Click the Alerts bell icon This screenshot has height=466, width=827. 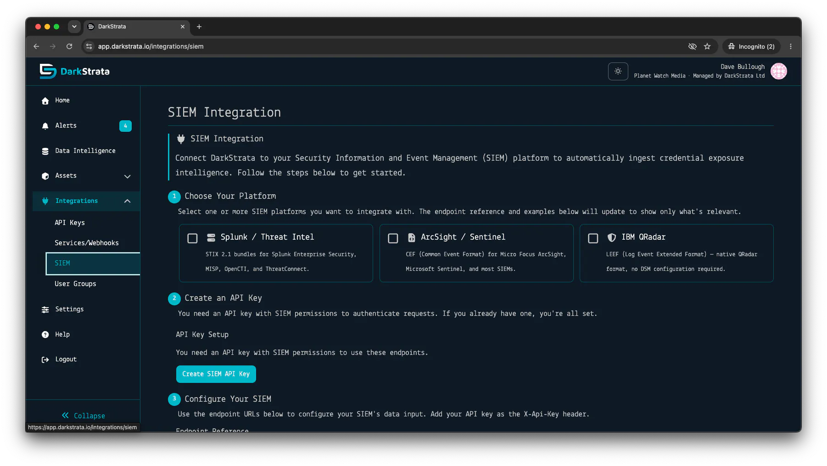click(45, 126)
